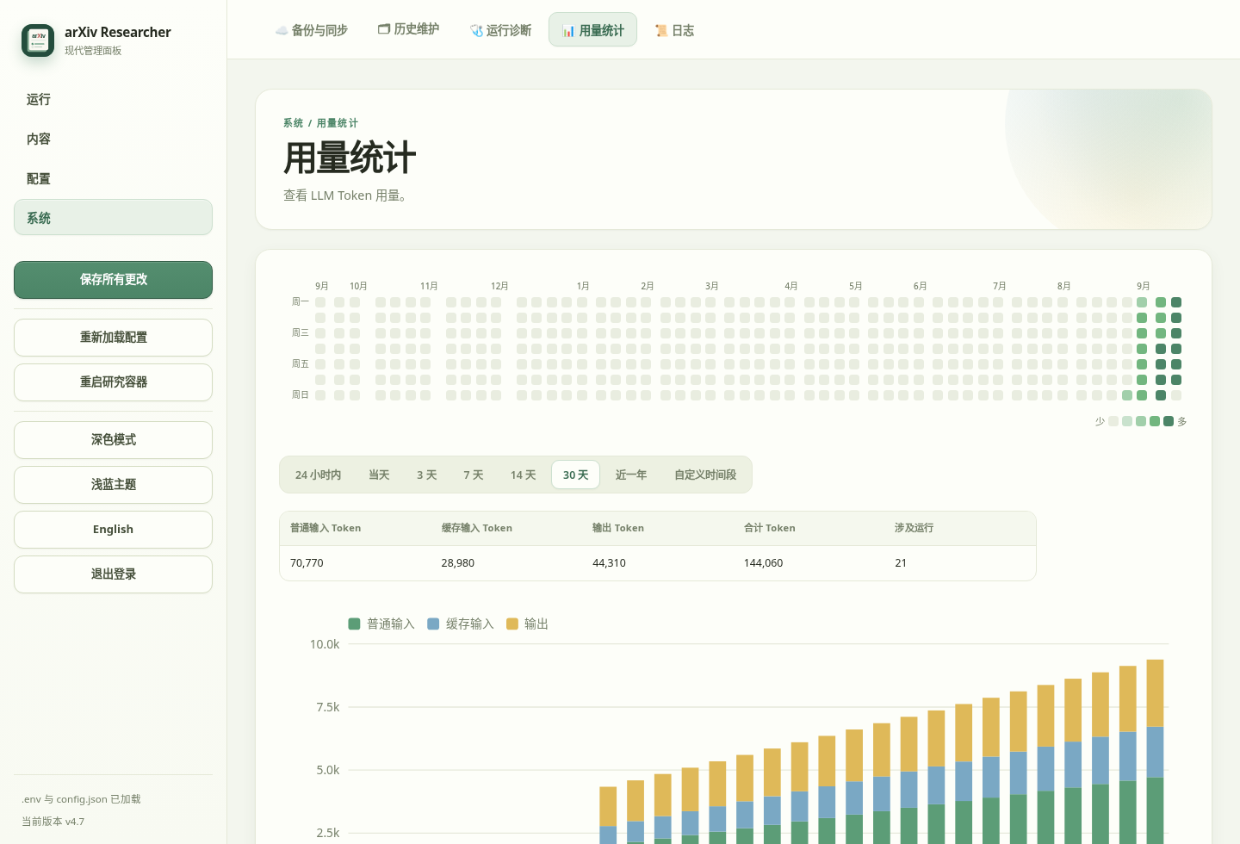Click the 重新加载配置 button
This screenshot has height=844, width=1240.
[x=113, y=338]
